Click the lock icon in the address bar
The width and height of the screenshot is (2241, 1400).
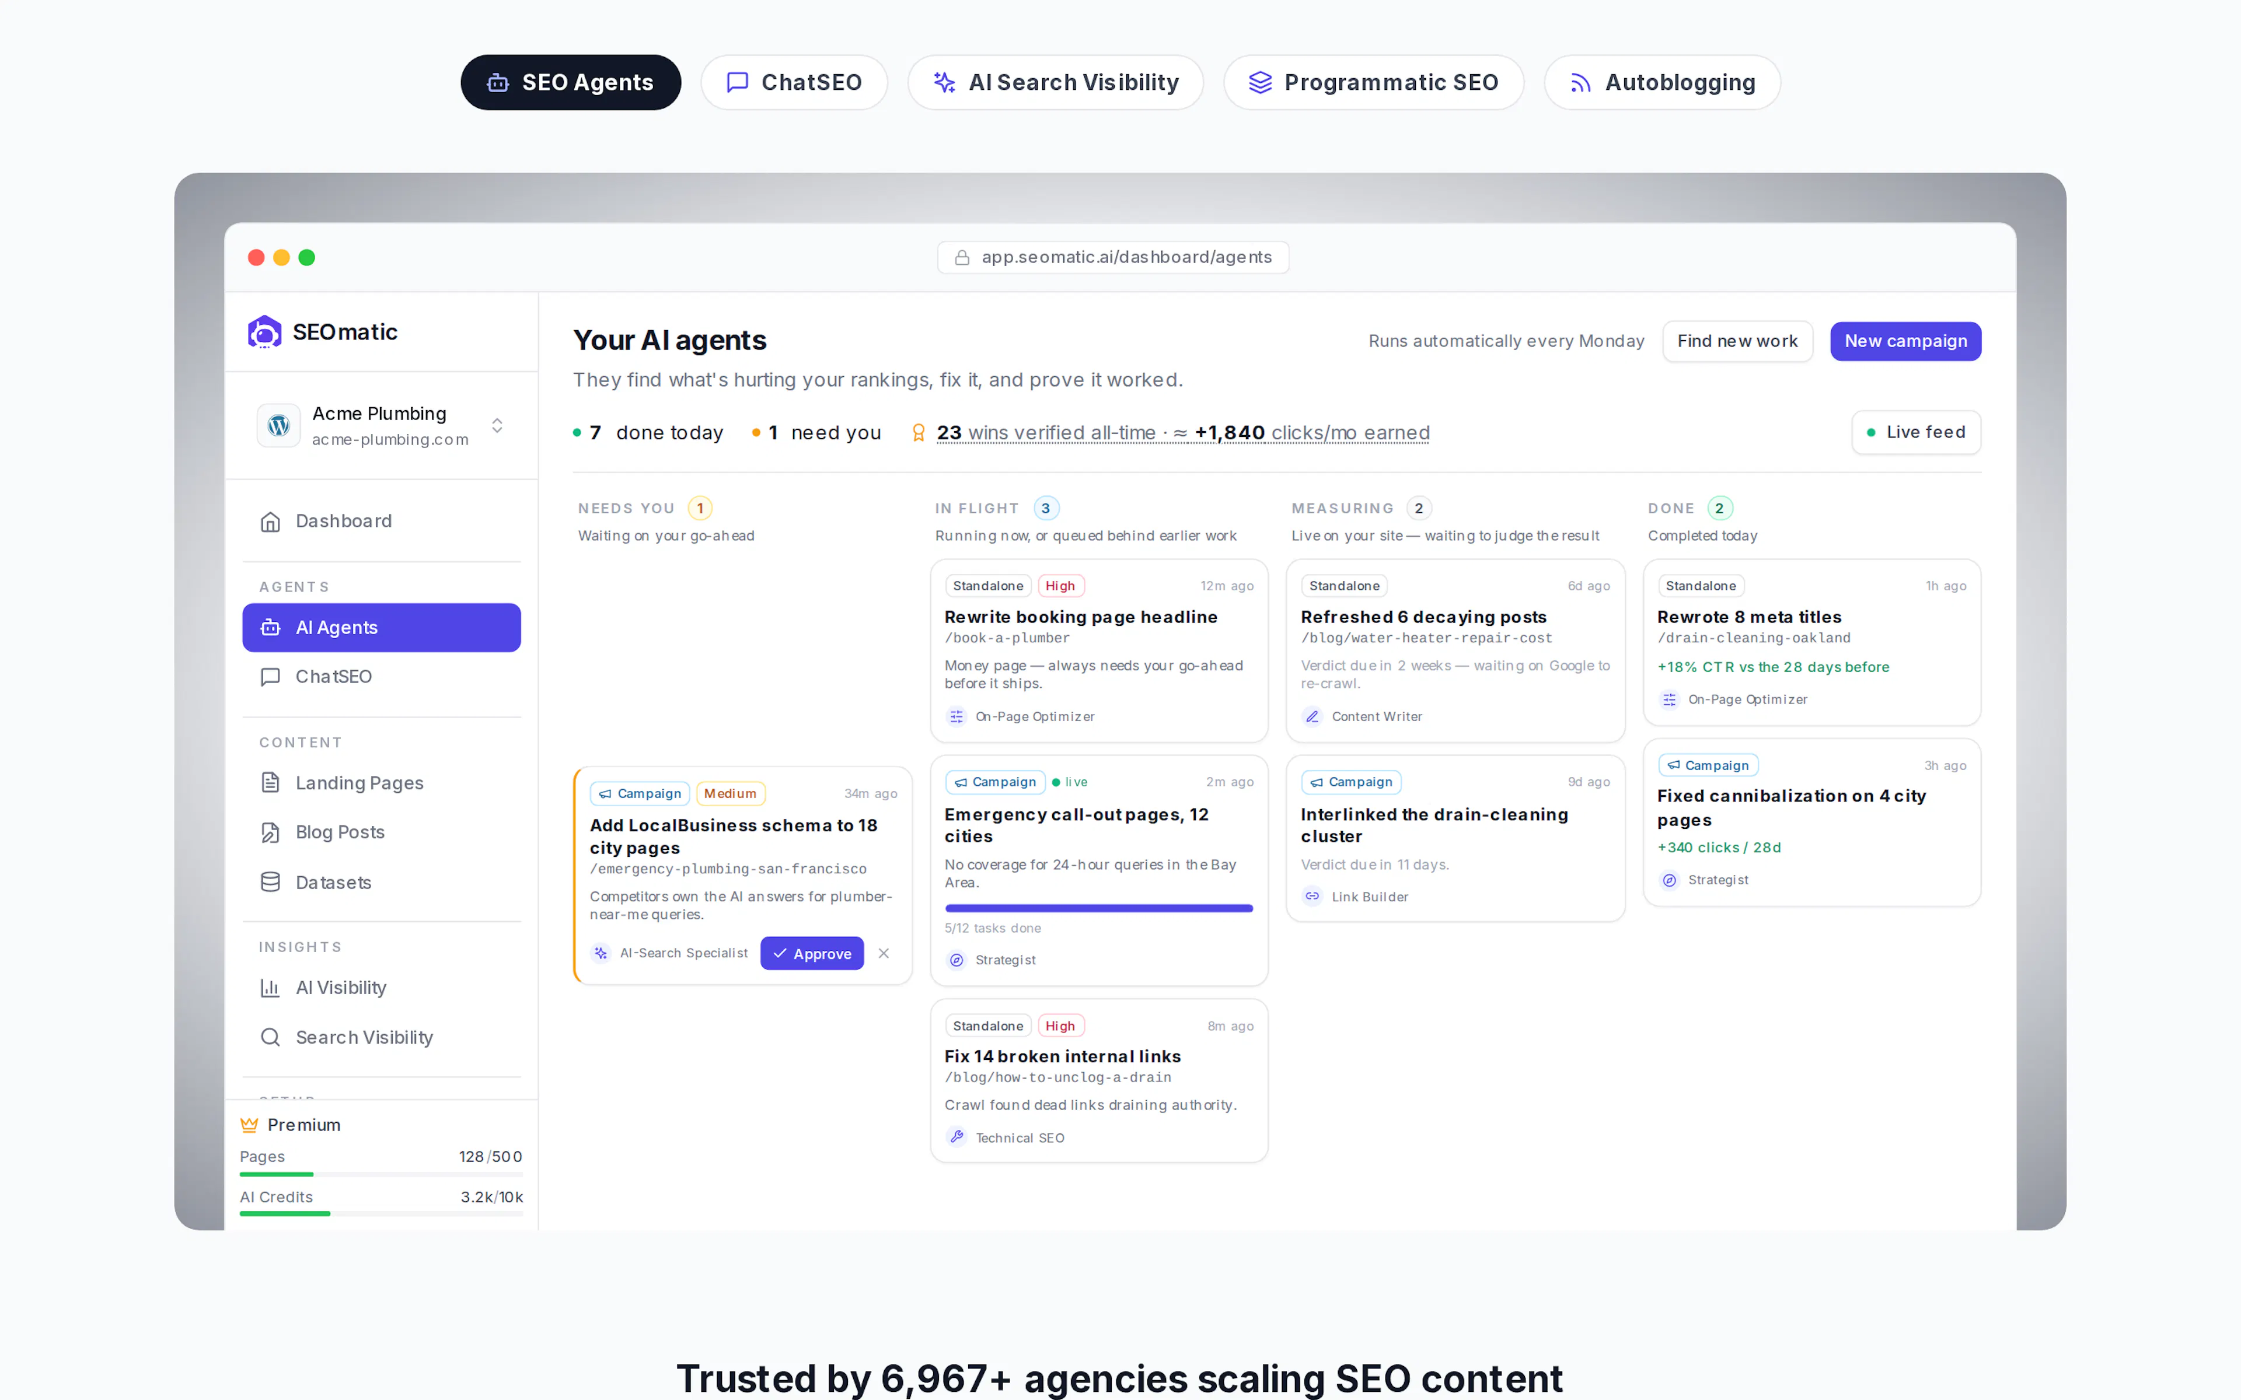click(962, 257)
